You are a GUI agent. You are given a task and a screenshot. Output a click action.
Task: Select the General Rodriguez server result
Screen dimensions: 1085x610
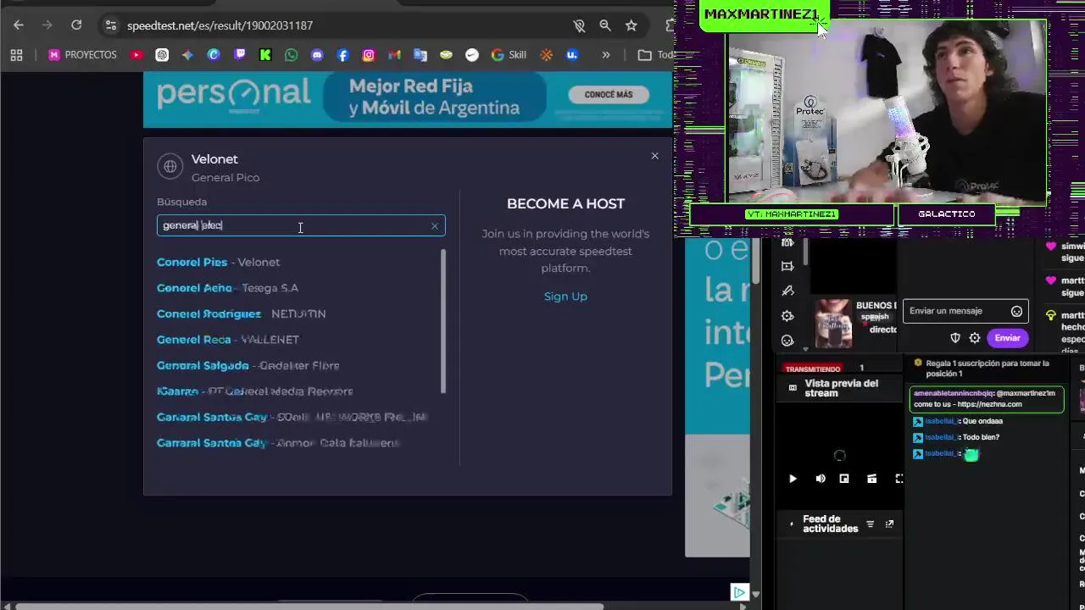(241, 314)
